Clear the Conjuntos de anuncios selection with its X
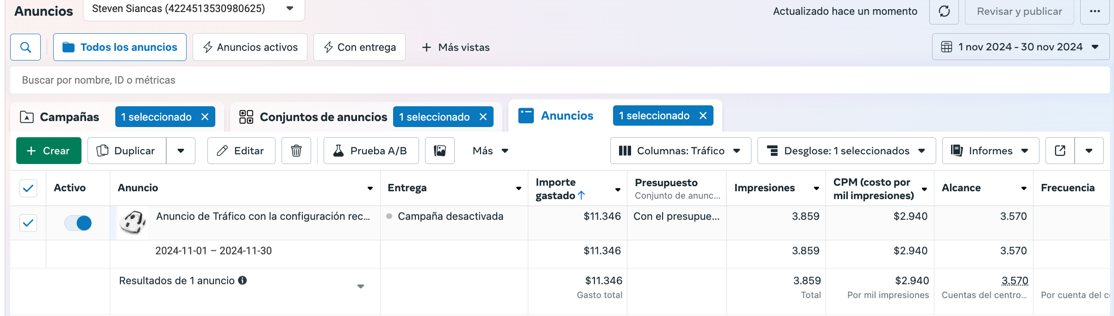Screen dimensions: 1114x316 (x=483, y=117)
